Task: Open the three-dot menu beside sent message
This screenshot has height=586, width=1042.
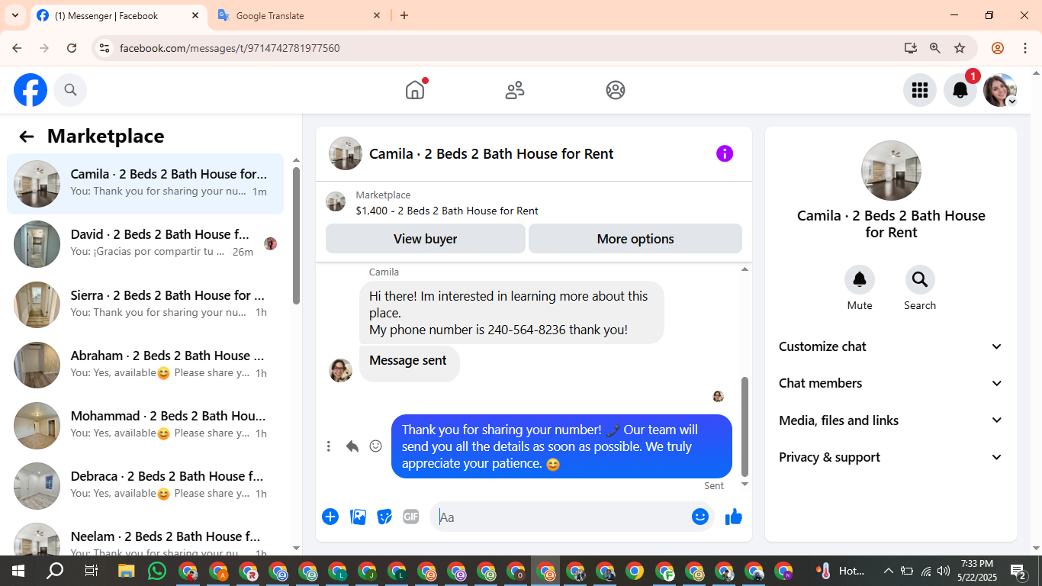Action: (x=329, y=446)
